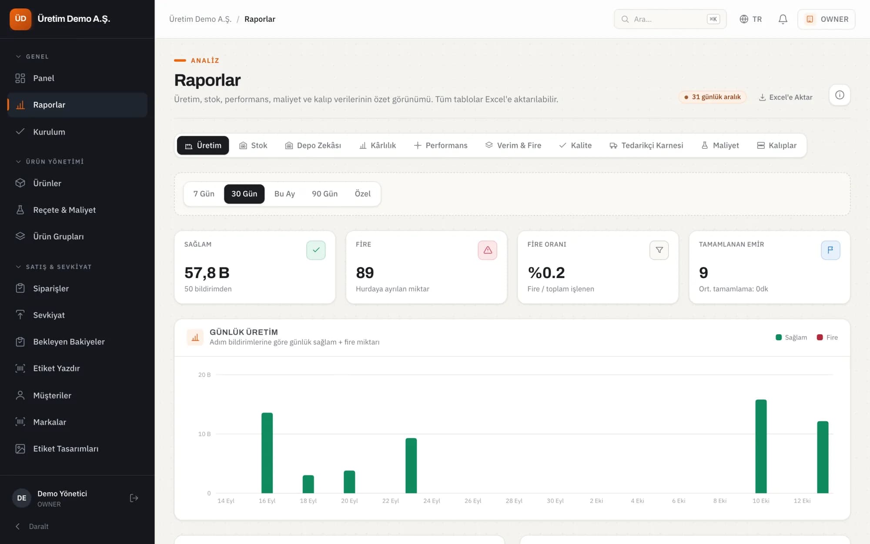Select the 90 Gün date range

[x=325, y=194]
